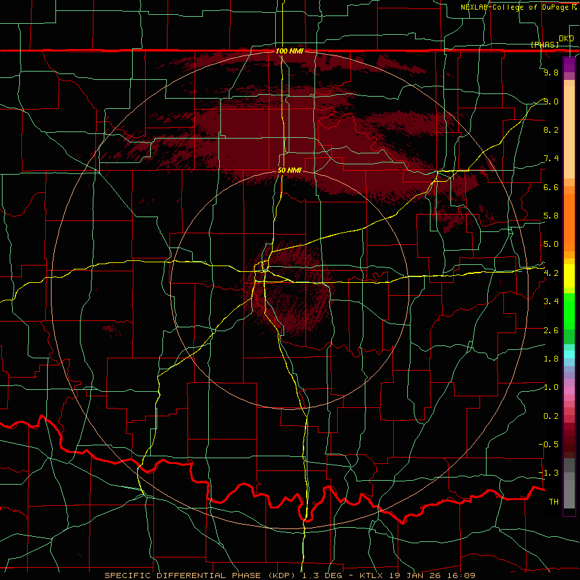Click the 7.4 scale value

click(551, 159)
